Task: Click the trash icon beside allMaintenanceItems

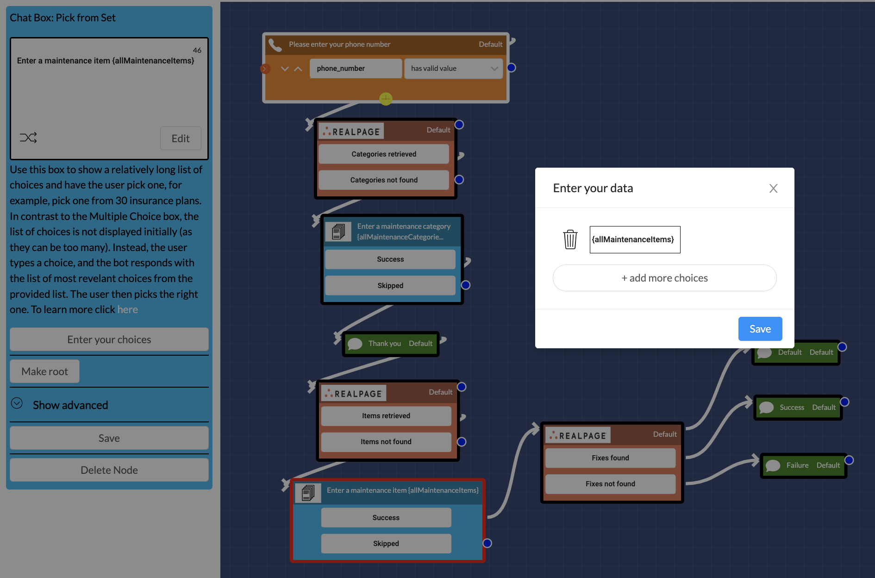Action: click(570, 239)
